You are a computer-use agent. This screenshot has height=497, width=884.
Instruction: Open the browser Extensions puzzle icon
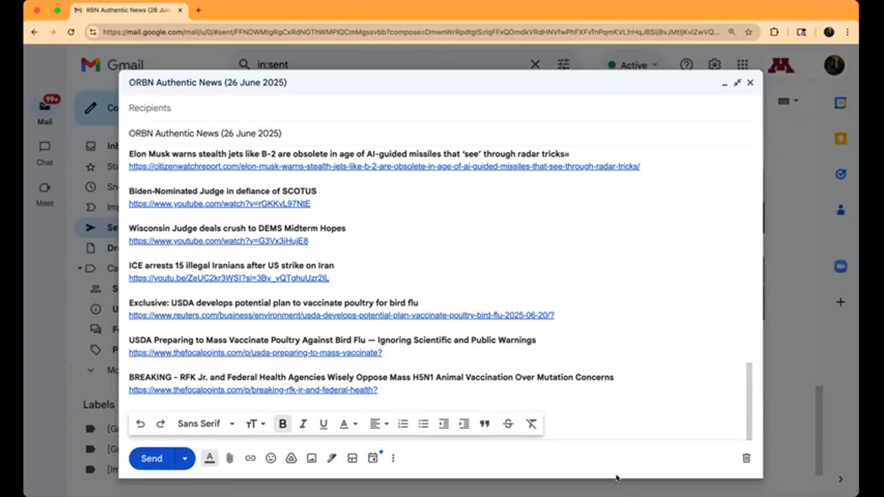click(x=773, y=32)
